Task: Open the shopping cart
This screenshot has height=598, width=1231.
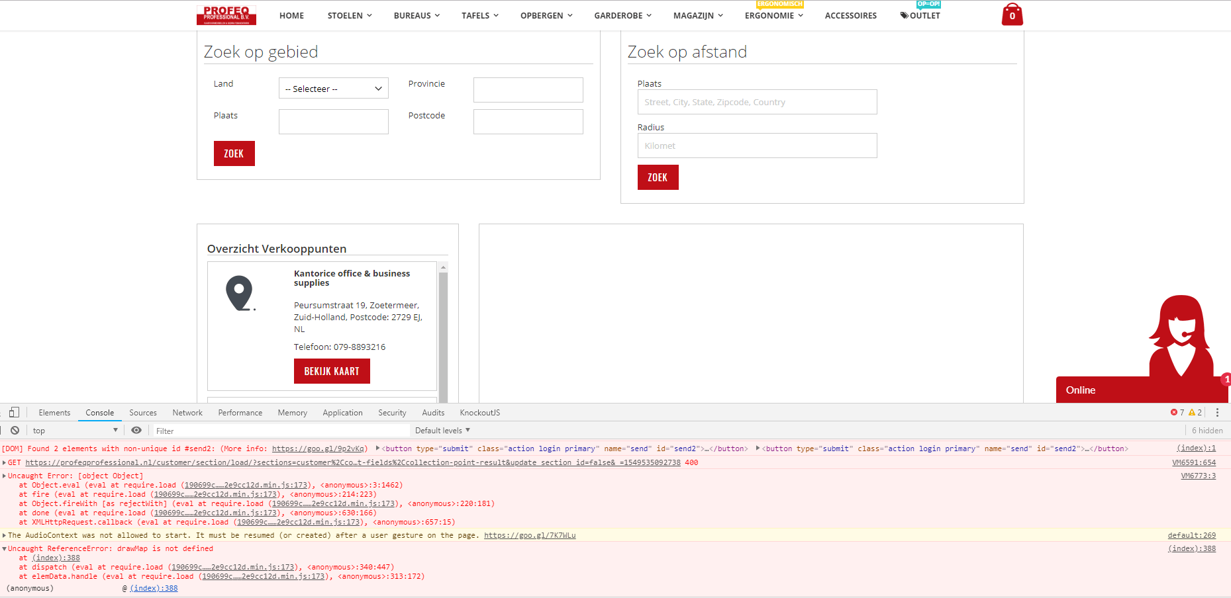Action: point(1012,13)
